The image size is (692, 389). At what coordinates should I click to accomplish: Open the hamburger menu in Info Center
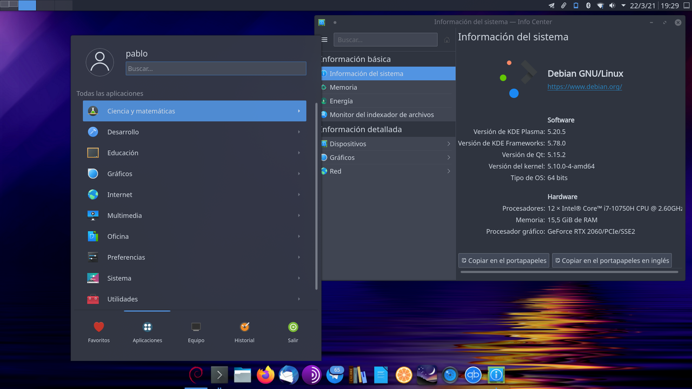pos(324,39)
